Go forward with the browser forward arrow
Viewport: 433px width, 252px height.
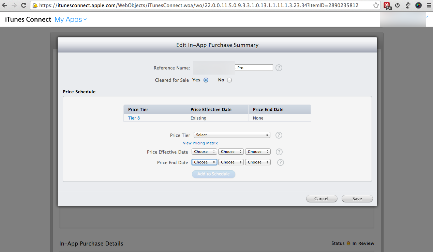[x=14, y=5]
